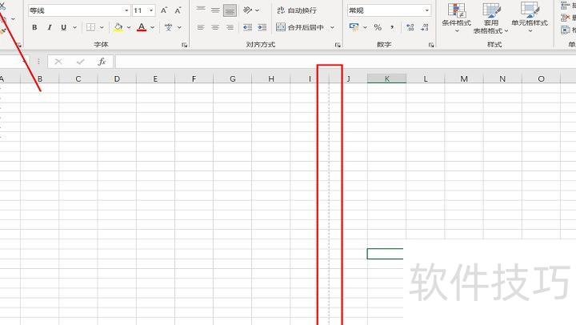Open font settings dialog launcher

pos(185,45)
